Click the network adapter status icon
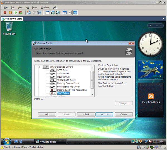Image resolution: width=167 pixels, height=150 pixels. tap(152, 147)
